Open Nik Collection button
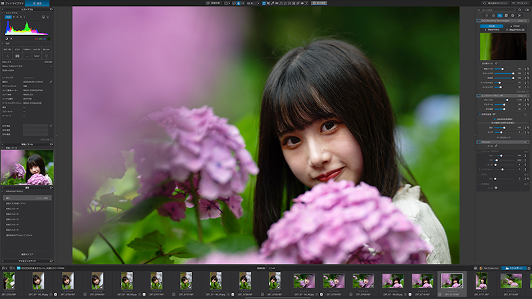The image size is (532, 299). 489,268
